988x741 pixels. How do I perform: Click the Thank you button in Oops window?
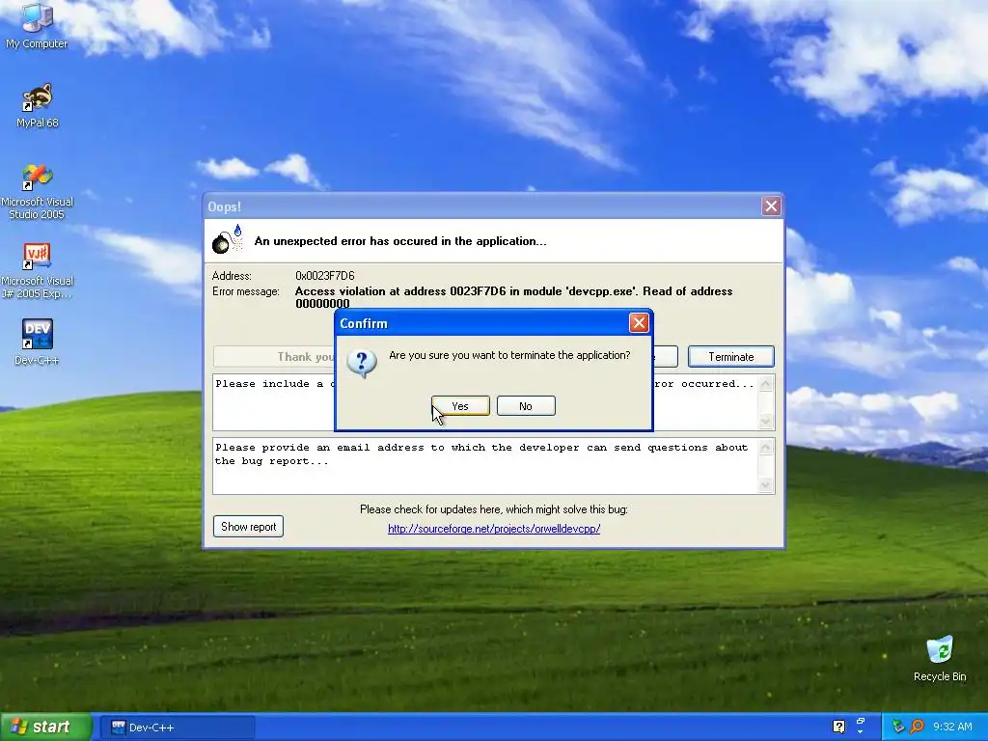point(274,357)
